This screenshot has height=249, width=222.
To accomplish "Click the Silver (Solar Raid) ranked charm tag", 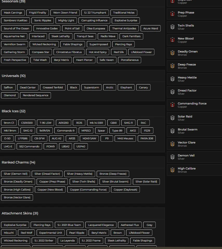I will point(146,182).
